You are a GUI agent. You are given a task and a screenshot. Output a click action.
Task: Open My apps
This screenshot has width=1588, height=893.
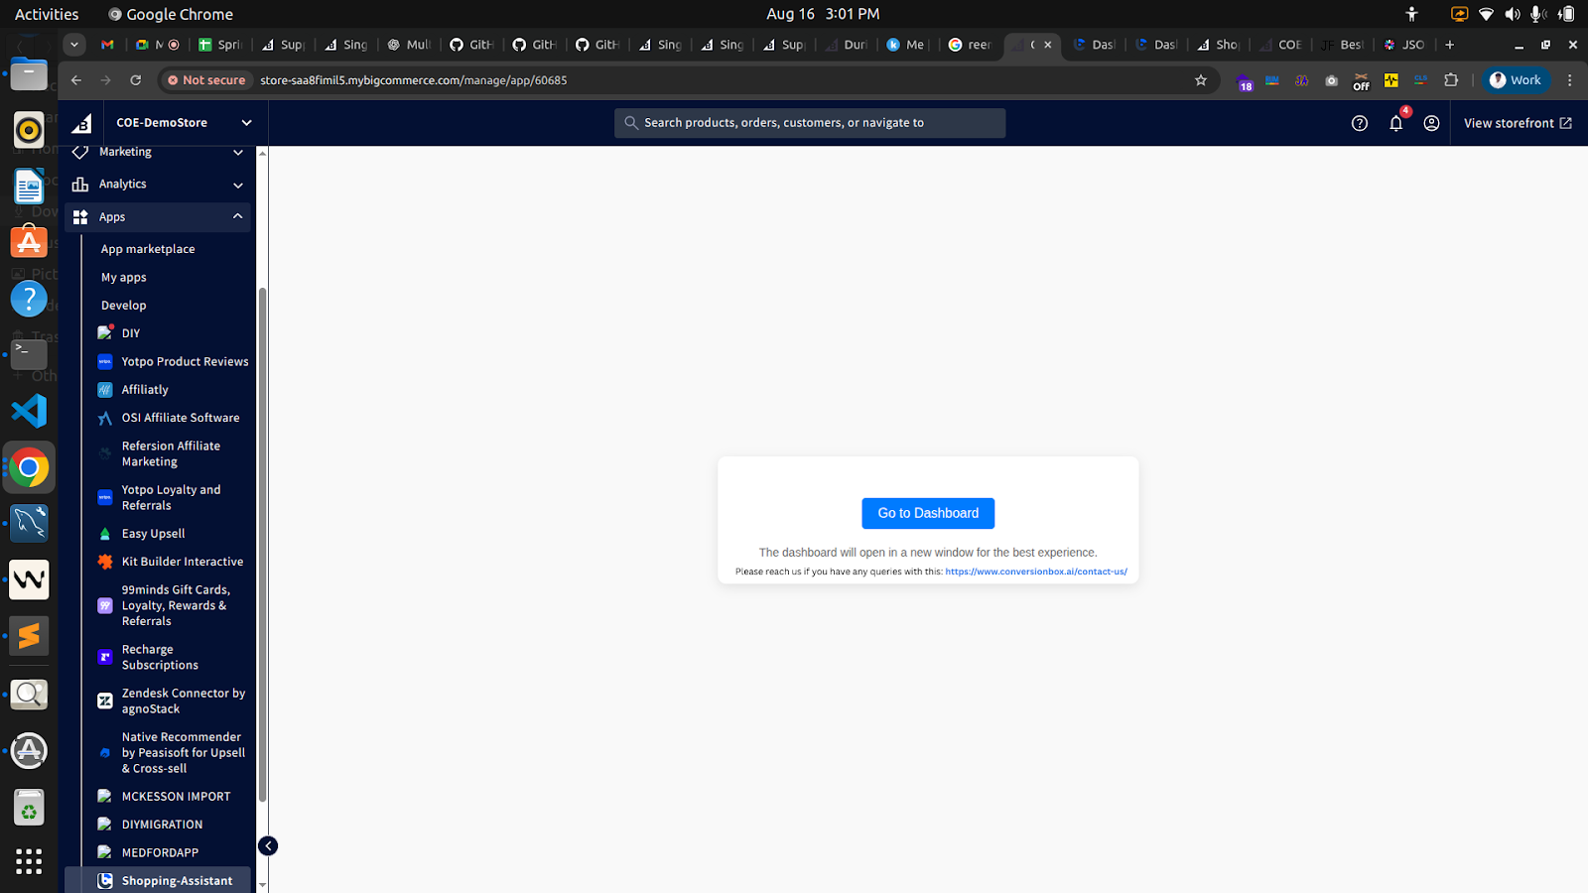point(124,278)
